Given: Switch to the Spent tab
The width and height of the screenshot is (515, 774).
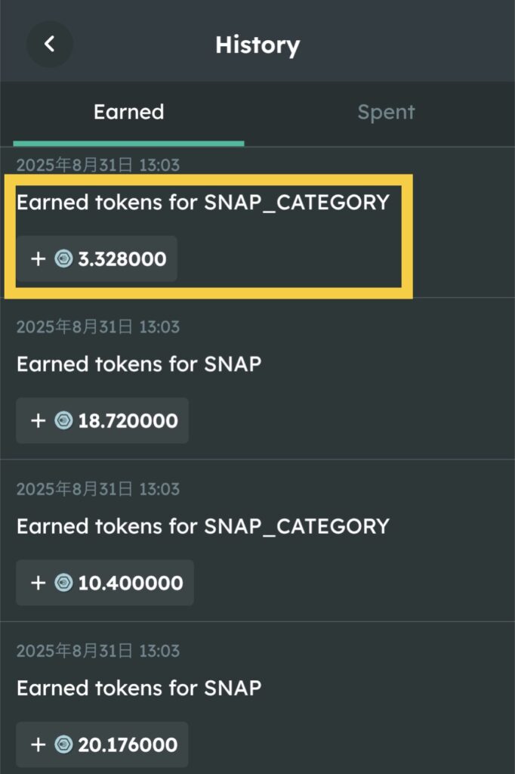Looking at the screenshot, I should (x=386, y=112).
